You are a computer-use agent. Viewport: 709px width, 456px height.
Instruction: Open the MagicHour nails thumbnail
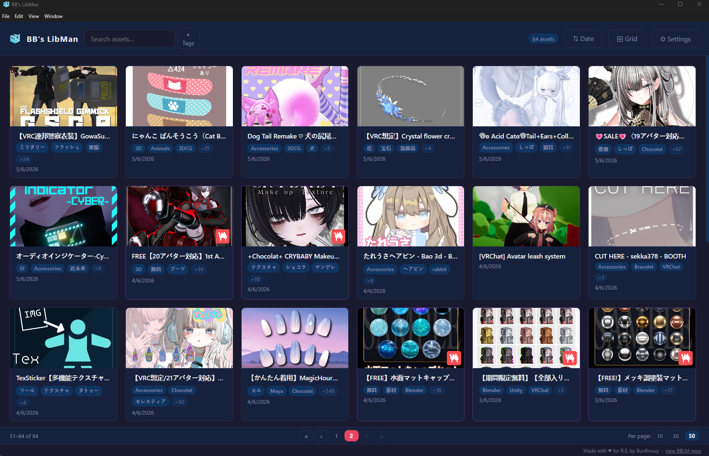pos(295,338)
